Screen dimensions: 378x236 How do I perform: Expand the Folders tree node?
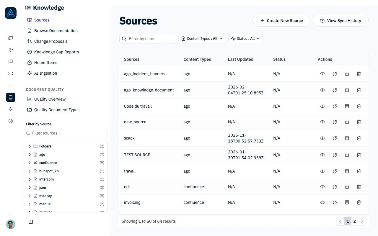[30, 146]
